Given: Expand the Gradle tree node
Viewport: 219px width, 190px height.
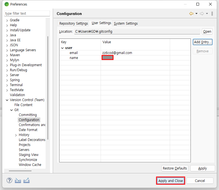Looking at the screenshot, I should (7, 20).
